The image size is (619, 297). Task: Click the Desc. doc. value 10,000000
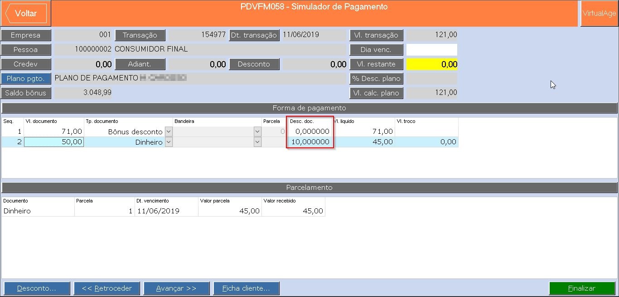310,142
